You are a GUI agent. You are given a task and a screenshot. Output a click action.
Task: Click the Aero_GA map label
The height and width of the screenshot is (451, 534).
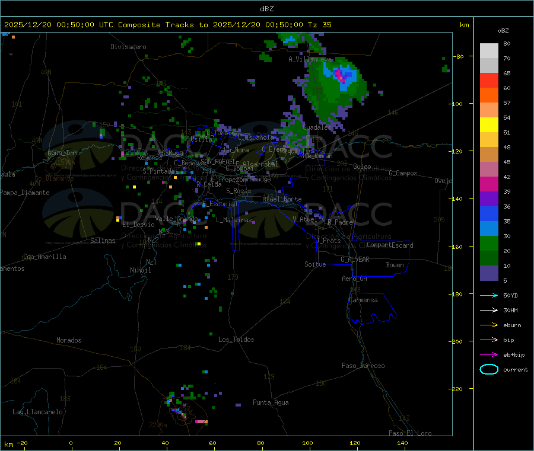point(354,279)
